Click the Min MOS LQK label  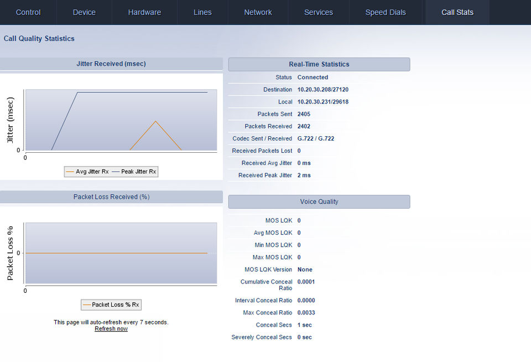pyautogui.click(x=273, y=245)
